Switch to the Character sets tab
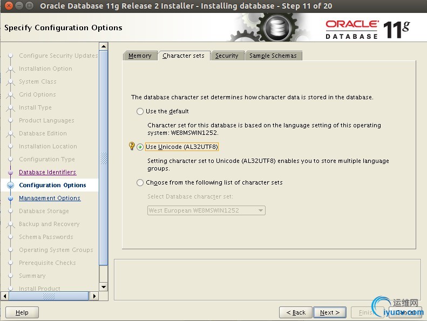The height and width of the screenshot is (321, 427). coord(184,56)
